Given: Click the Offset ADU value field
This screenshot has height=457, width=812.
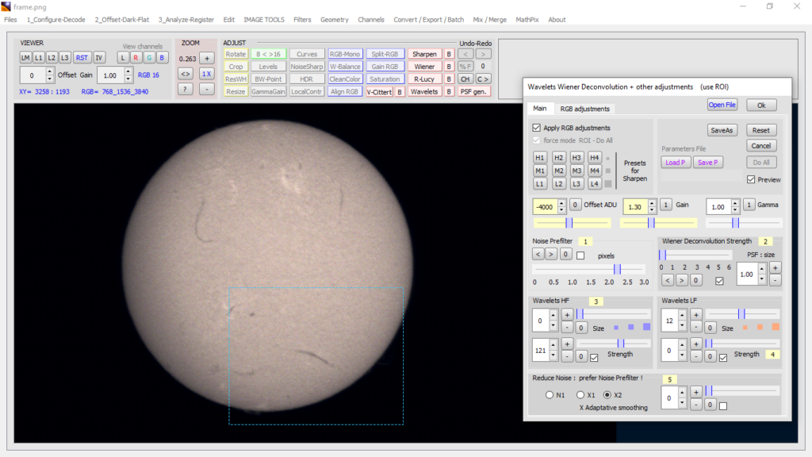Looking at the screenshot, I should pyautogui.click(x=545, y=207).
